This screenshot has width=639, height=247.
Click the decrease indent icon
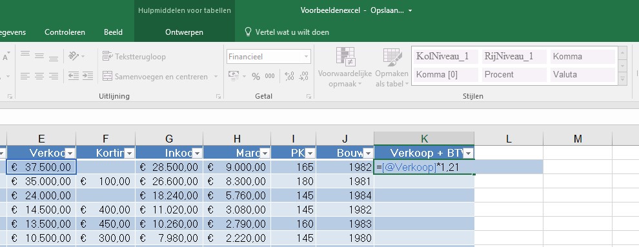pyautogui.click(x=74, y=76)
